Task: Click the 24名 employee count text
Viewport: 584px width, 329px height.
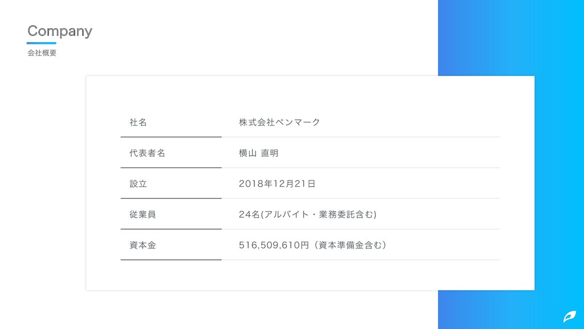Action: pyautogui.click(x=249, y=215)
